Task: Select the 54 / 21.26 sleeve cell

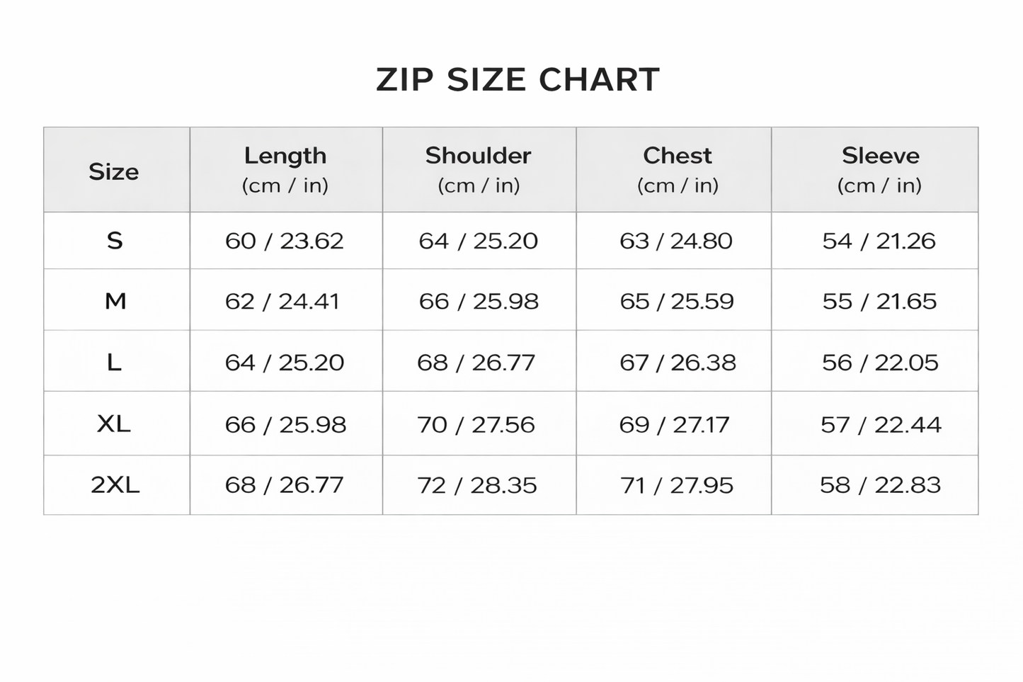Action: (x=879, y=241)
